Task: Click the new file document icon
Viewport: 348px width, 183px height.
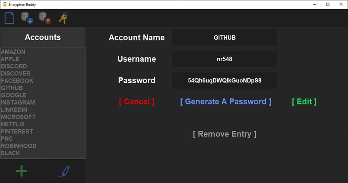Action: coord(9,18)
